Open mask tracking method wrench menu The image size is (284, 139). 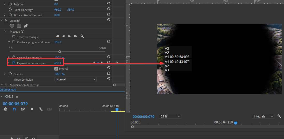click(82, 36)
